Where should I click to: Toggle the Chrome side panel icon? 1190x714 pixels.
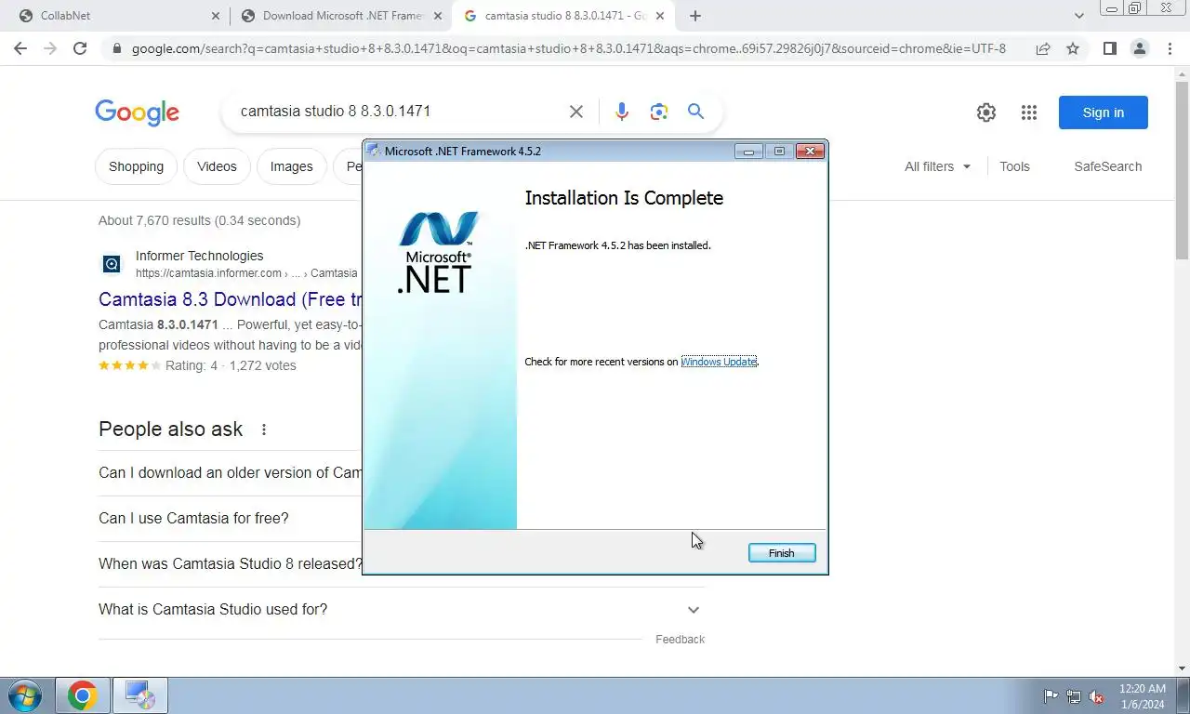click(x=1109, y=48)
